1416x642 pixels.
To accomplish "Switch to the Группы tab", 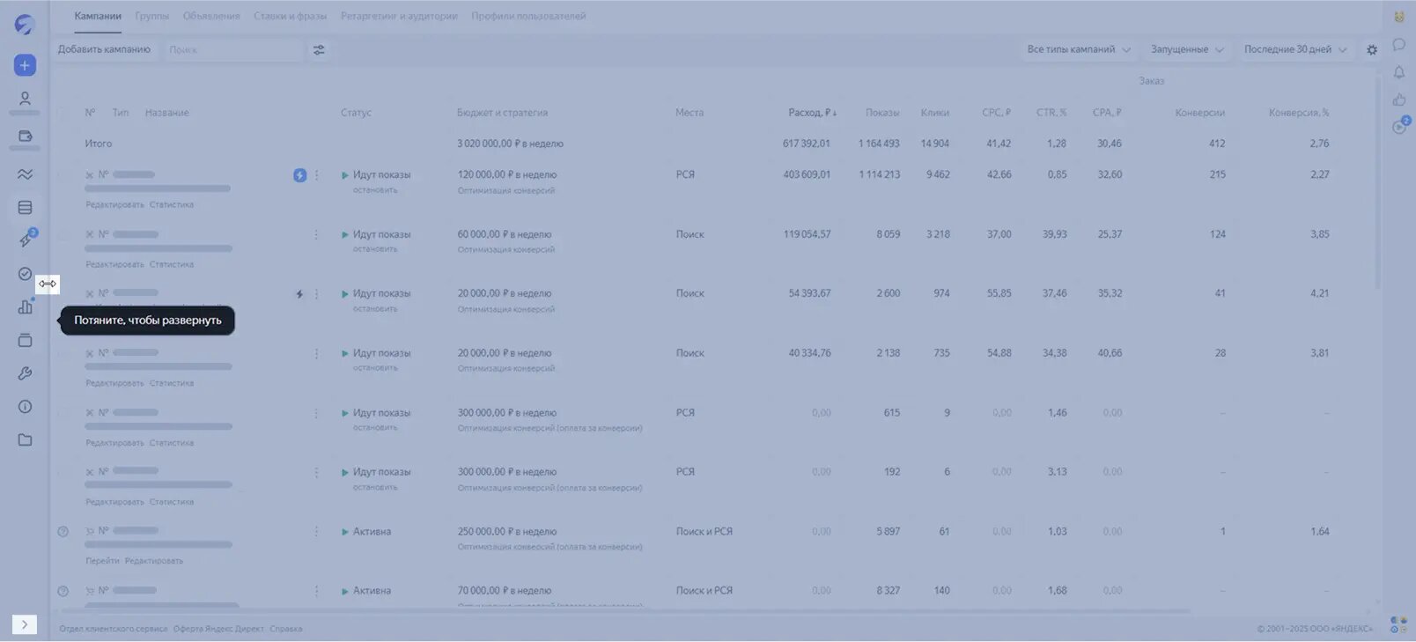I will click(x=152, y=16).
